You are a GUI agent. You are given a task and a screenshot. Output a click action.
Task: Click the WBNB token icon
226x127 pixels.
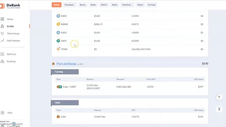[58, 24]
